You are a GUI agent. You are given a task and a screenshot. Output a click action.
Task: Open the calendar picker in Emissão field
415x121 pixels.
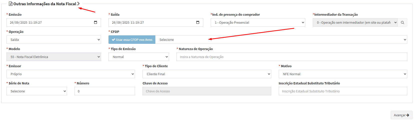tap(95, 22)
